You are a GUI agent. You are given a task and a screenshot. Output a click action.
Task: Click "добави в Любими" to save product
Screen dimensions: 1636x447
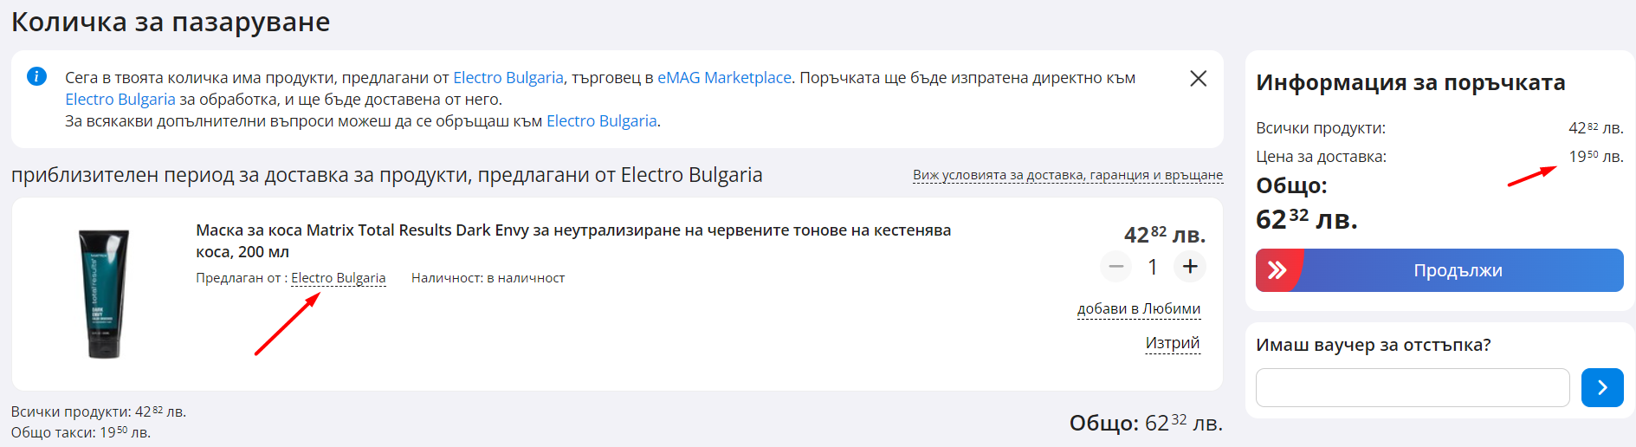pyautogui.click(x=1138, y=309)
